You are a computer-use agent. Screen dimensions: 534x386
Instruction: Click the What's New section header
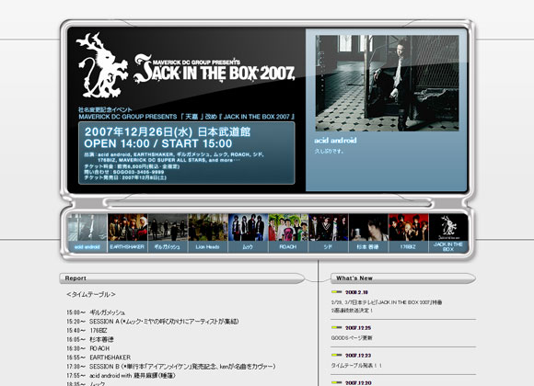point(403,278)
